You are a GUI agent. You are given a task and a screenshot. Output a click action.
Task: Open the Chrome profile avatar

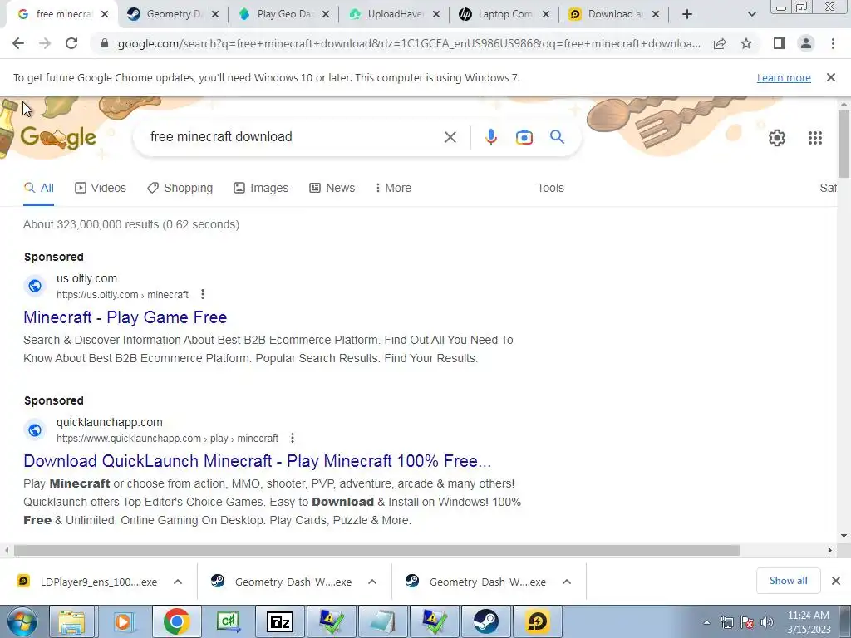pos(806,43)
